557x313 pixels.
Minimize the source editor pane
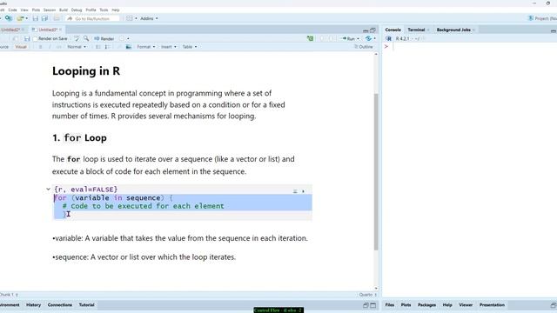coord(366,30)
